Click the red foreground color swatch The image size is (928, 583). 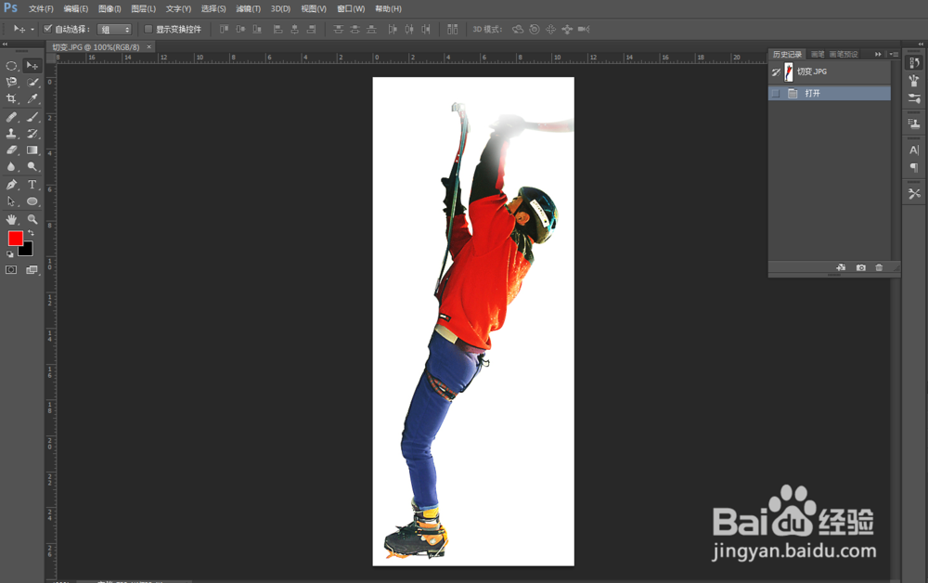click(14, 239)
